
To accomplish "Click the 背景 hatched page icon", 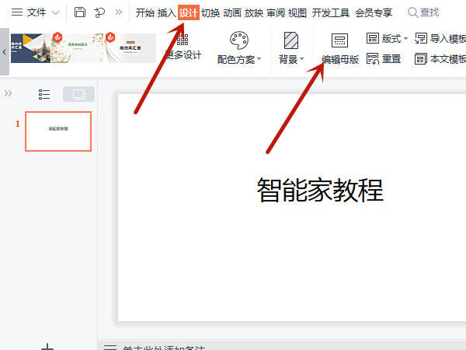I will [291, 40].
